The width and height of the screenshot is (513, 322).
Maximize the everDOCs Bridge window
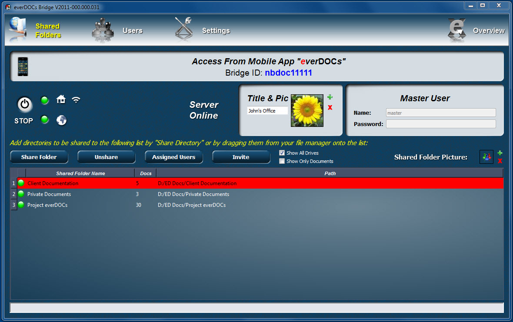[483, 6]
